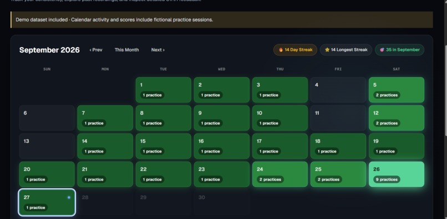
Task: Click the flame icon in Day Streak badge
Action: (281, 50)
